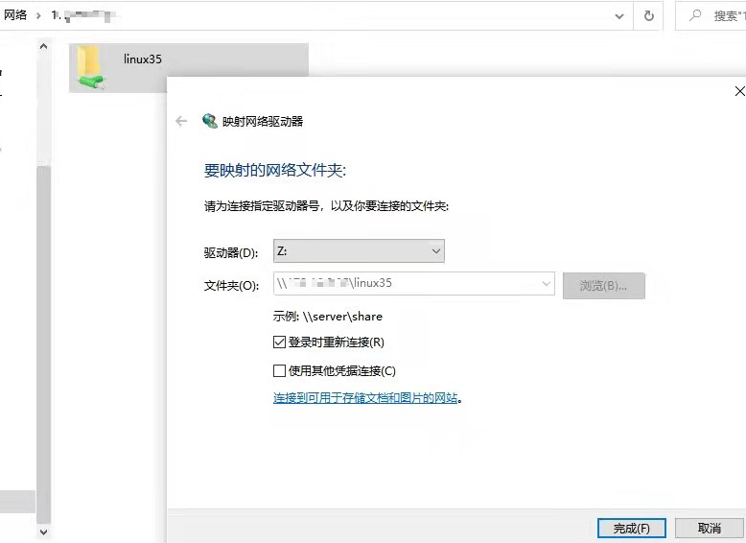The image size is (746, 543).
Task: Click the 完成(F) button
Action: [631, 529]
